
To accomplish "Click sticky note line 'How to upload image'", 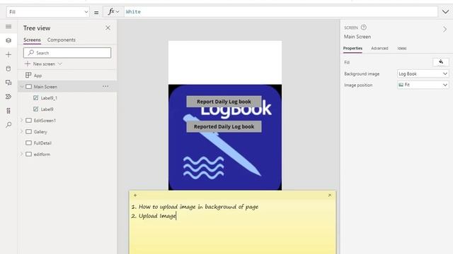I will click(198, 207).
